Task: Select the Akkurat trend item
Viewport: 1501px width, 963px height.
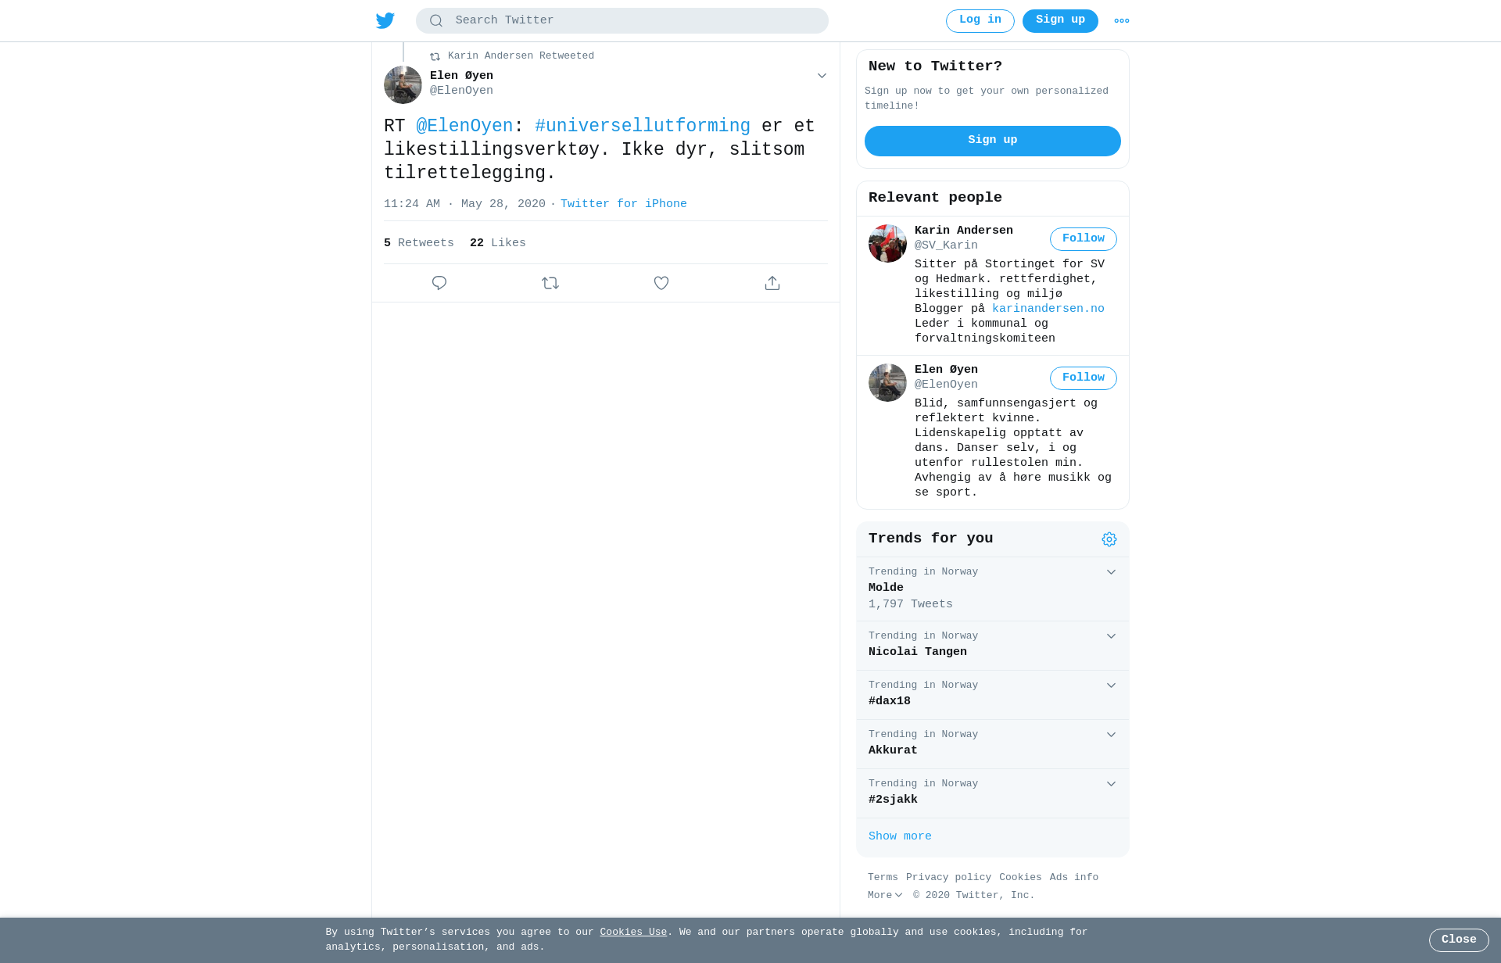Action: tap(993, 744)
